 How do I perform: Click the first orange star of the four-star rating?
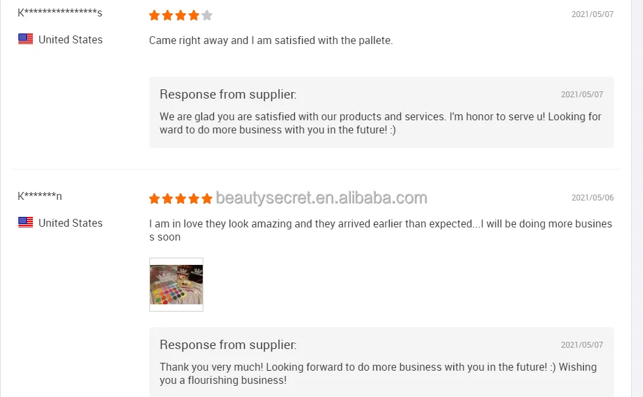coord(155,15)
